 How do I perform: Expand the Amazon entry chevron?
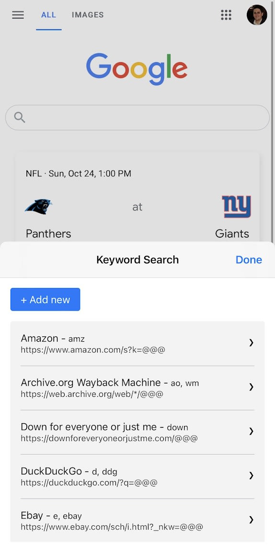coord(251,342)
